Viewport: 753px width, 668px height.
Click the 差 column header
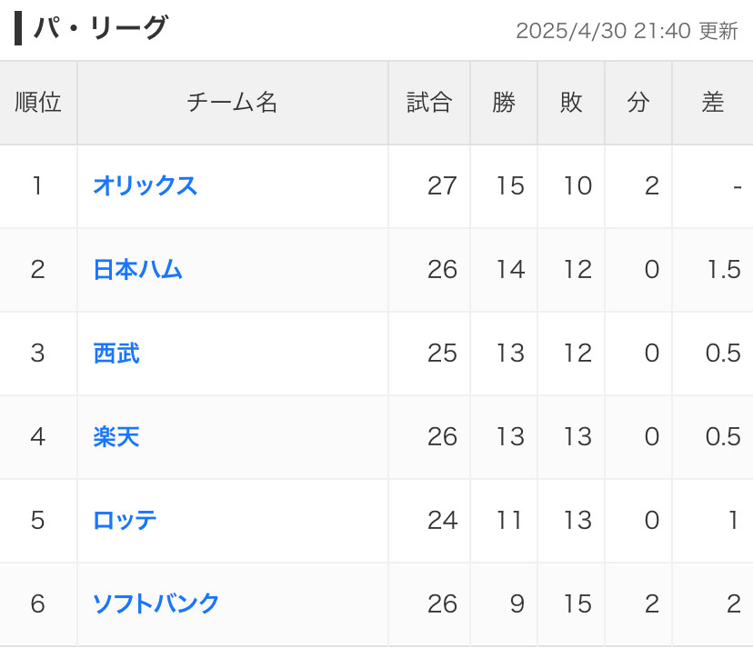pos(713,103)
